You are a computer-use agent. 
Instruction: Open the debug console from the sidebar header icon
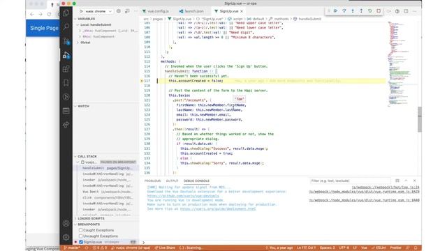[127, 11]
